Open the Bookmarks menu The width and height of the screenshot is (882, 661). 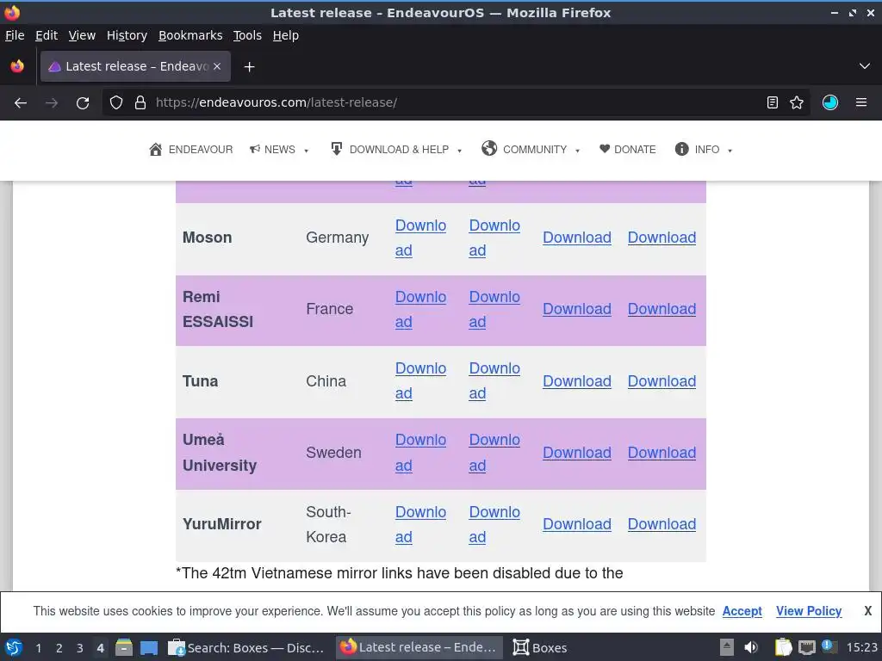(190, 35)
